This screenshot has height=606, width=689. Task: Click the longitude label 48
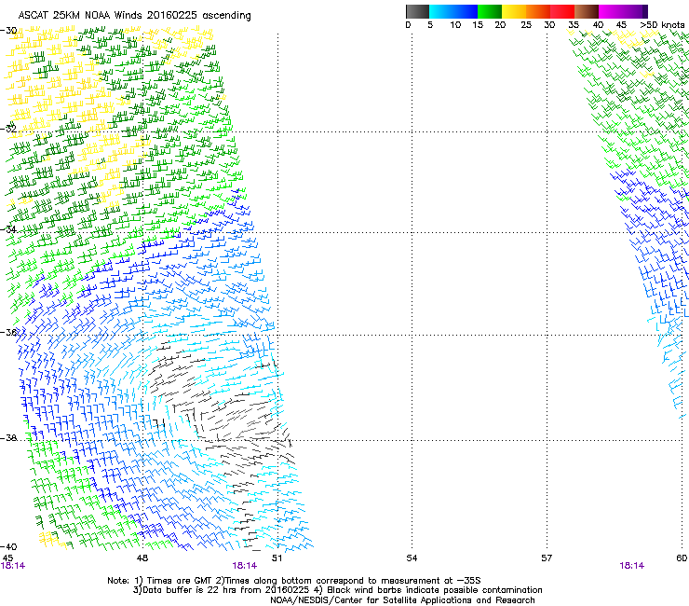142,558
